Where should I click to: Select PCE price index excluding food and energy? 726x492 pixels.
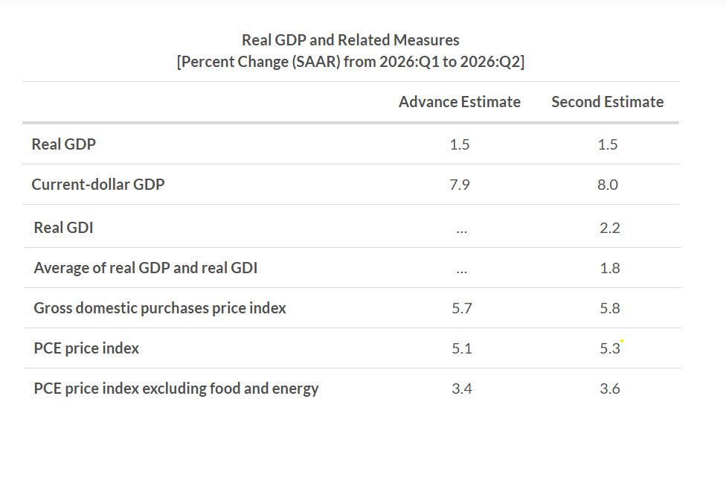176,389
